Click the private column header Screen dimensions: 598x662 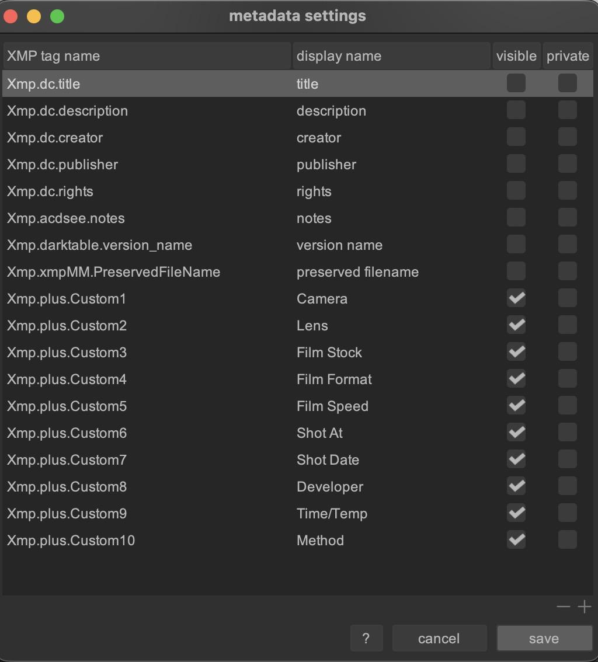click(x=568, y=56)
